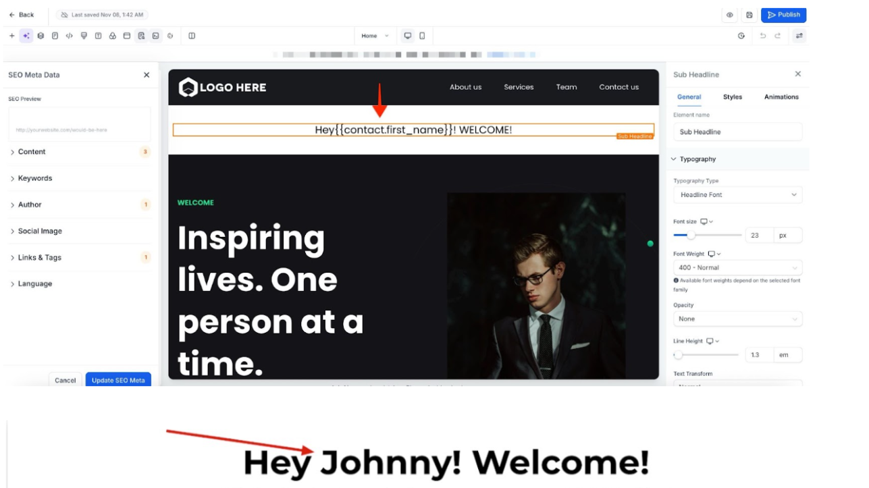Image resolution: width=869 pixels, height=488 pixels.
Task: Click the line height value field
Action: coord(759,355)
